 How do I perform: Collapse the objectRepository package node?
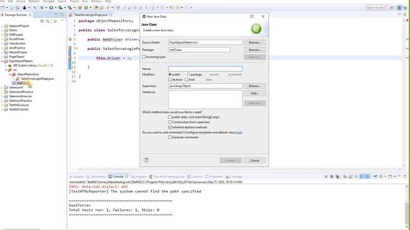10,74
